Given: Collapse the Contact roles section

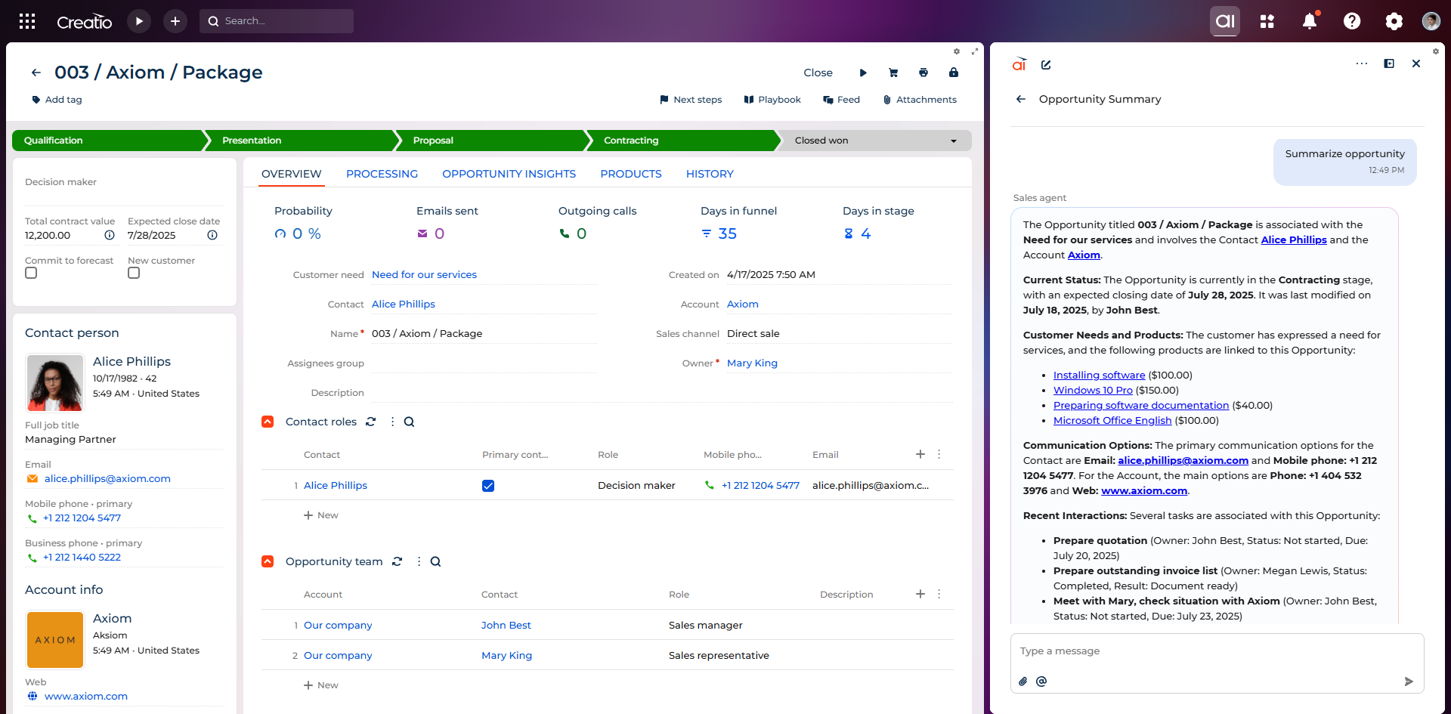Looking at the screenshot, I should click(268, 422).
